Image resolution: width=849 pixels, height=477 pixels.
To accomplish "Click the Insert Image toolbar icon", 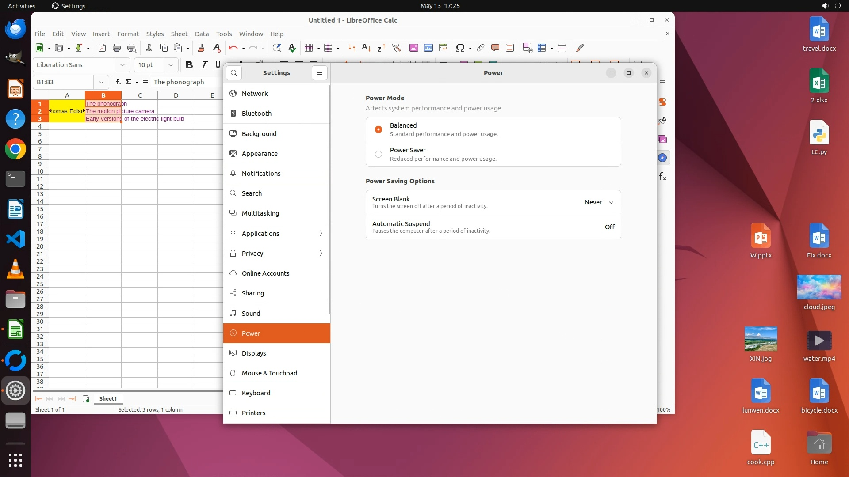I will pos(413,48).
